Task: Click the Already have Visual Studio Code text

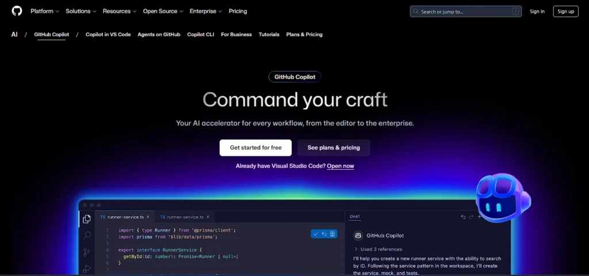Action: point(281,166)
